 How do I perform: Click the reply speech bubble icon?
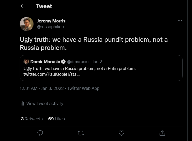pos(40,133)
